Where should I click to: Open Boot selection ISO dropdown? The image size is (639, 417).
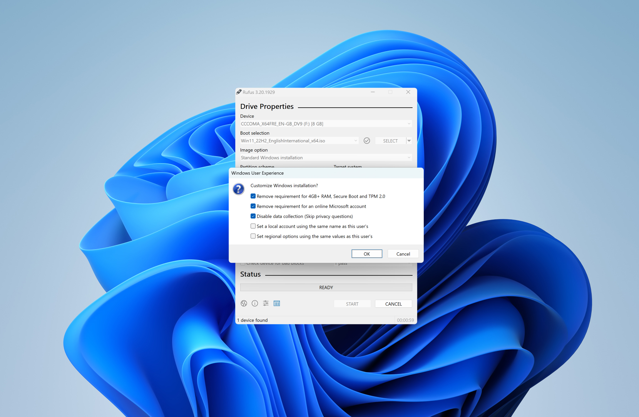pos(299,141)
